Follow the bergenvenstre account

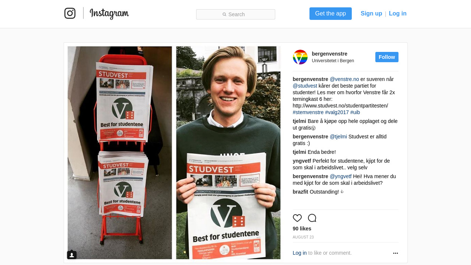pyautogui.click(x=387, y=57)
